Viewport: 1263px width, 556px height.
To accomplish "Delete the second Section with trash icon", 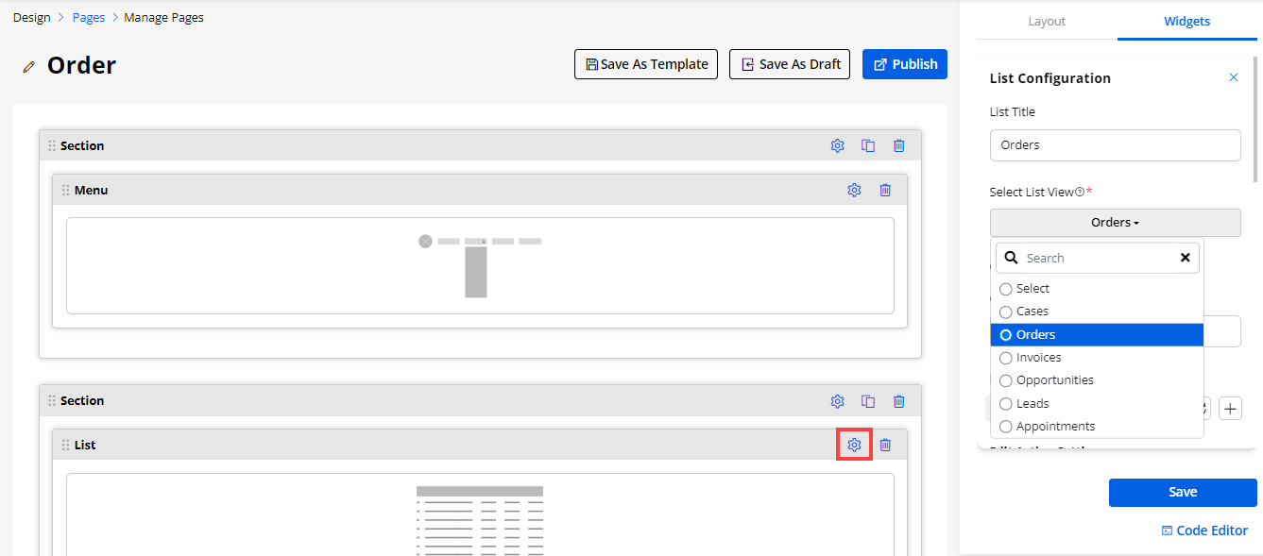I will 899,401.
